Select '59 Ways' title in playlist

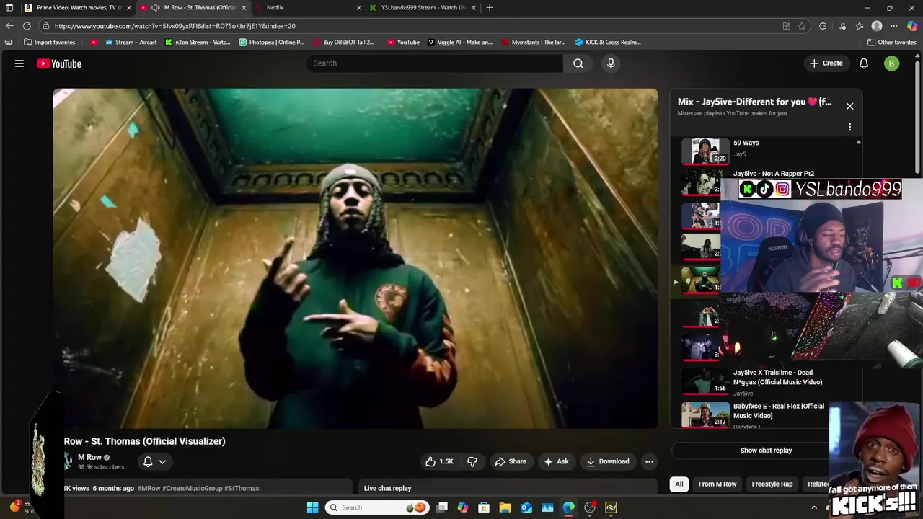[x=746, y=143]
